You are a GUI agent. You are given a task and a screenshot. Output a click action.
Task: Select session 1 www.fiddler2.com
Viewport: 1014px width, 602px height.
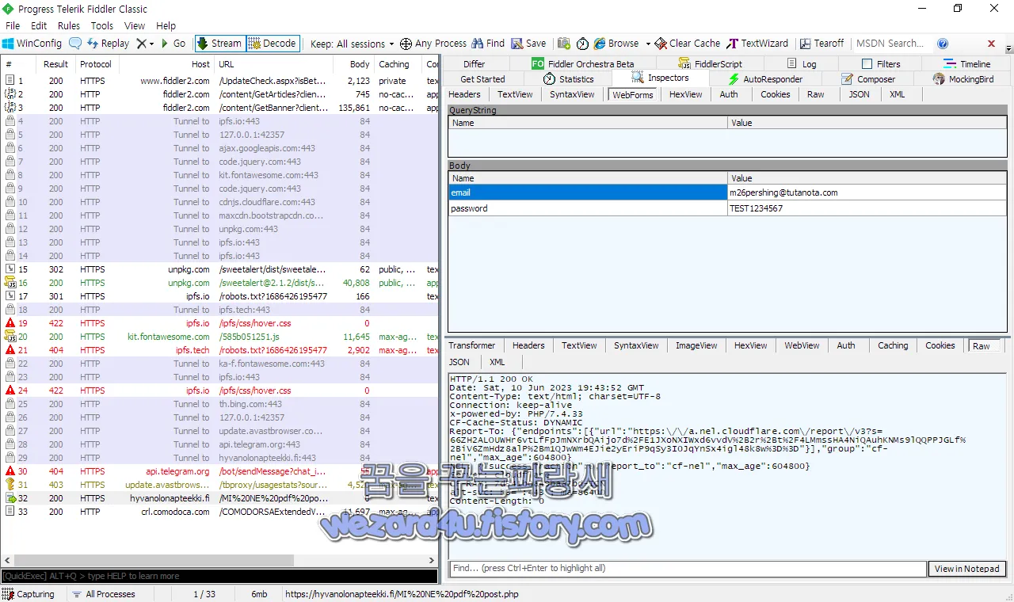pos(219,81)
